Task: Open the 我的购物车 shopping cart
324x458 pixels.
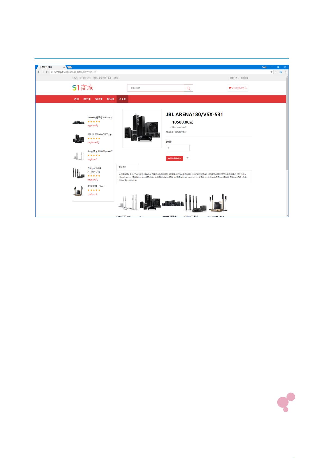Action: pos(238,88)
